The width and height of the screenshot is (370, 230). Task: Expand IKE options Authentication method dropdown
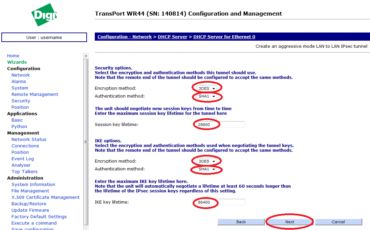(207, 169)
